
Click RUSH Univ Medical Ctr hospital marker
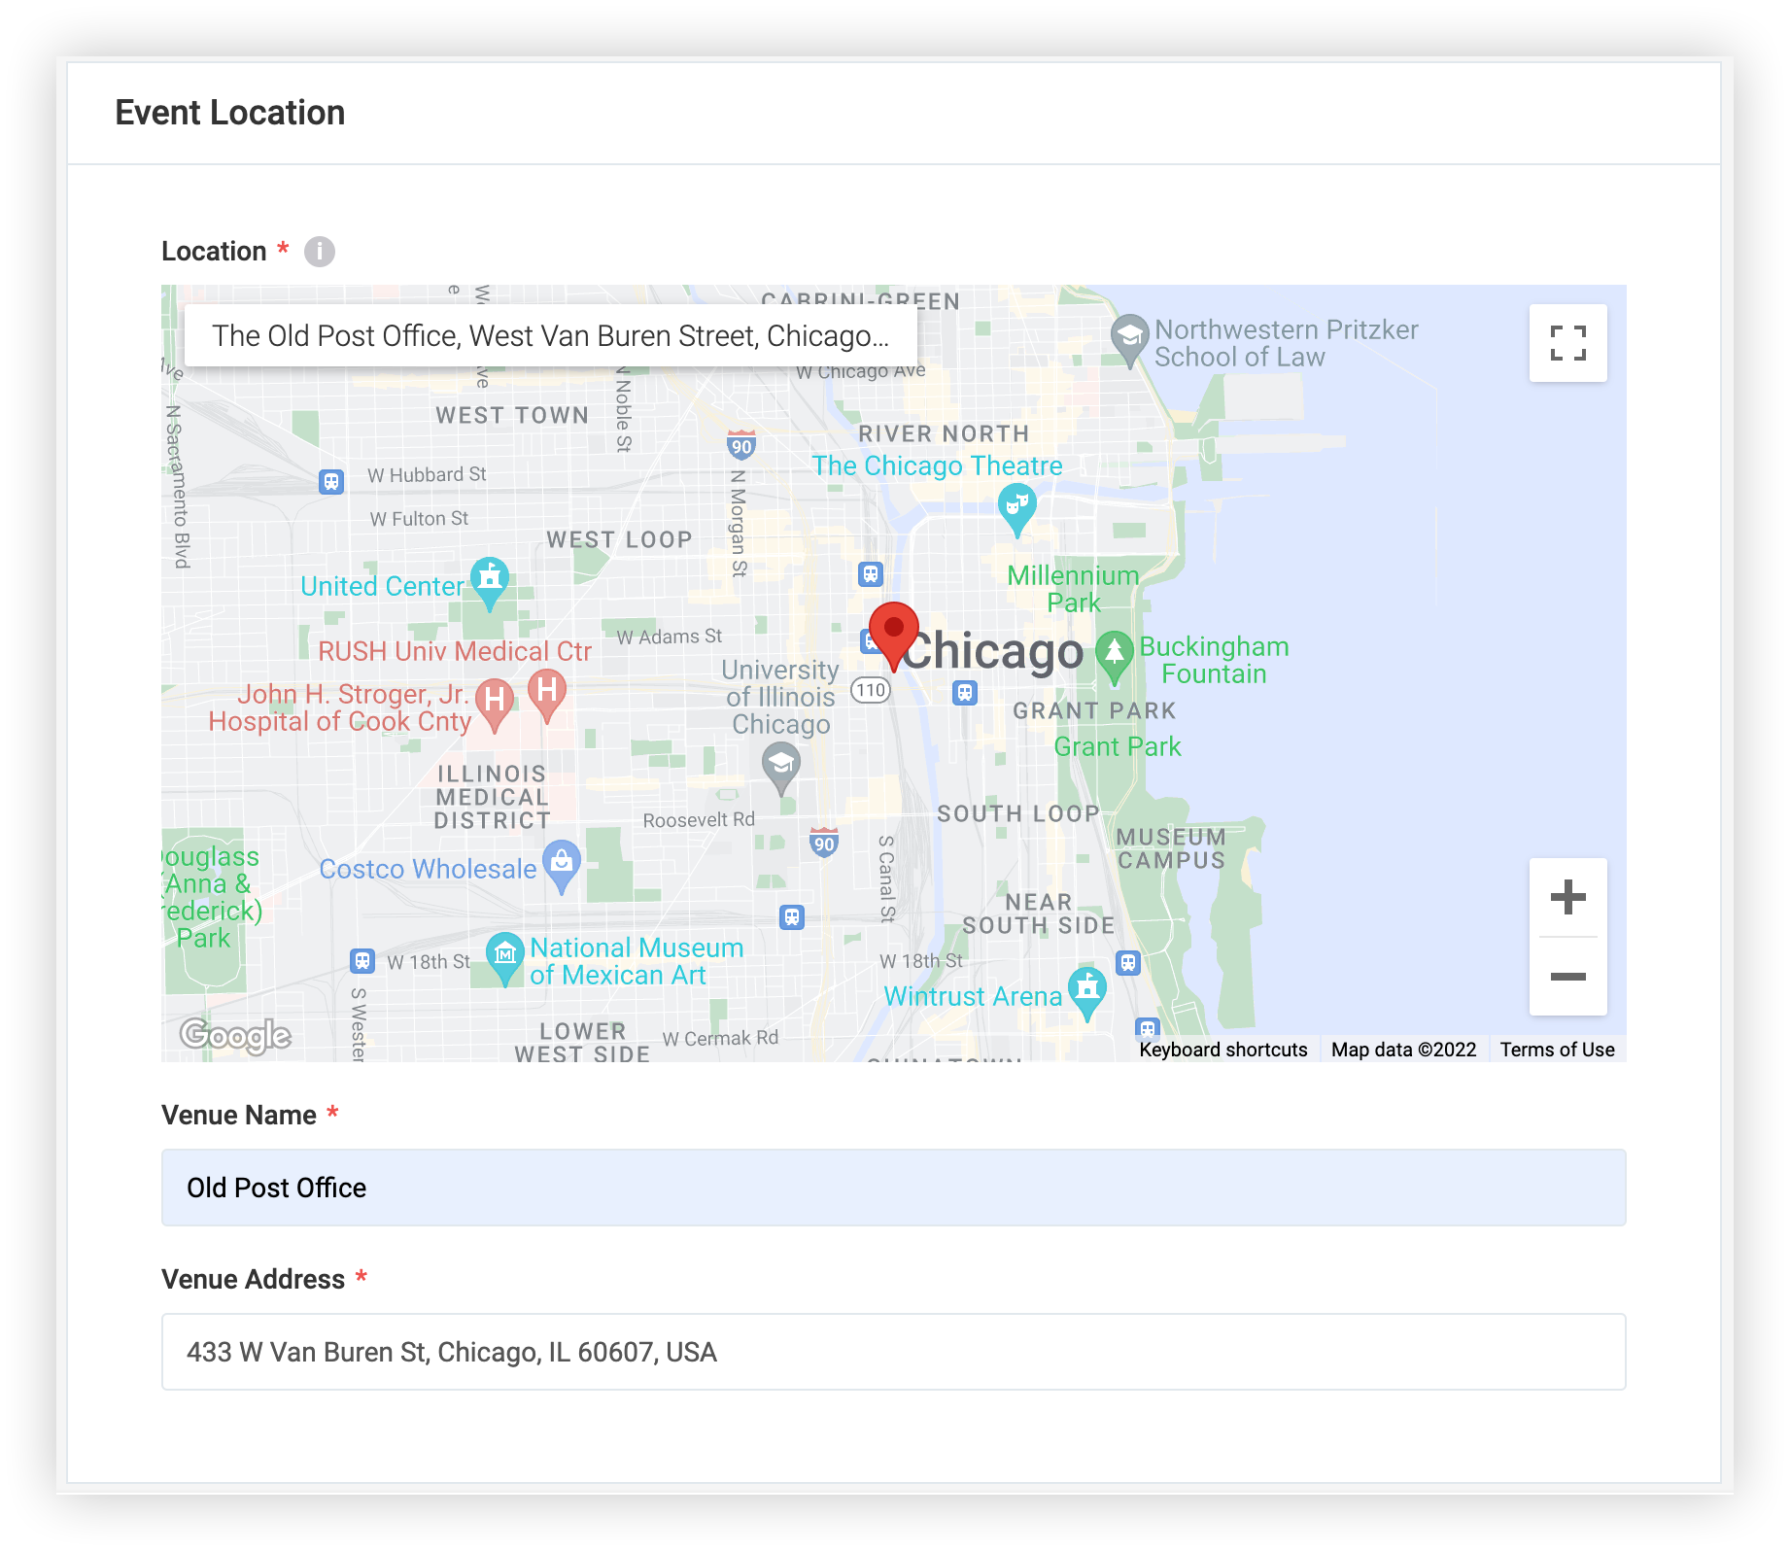547,696
